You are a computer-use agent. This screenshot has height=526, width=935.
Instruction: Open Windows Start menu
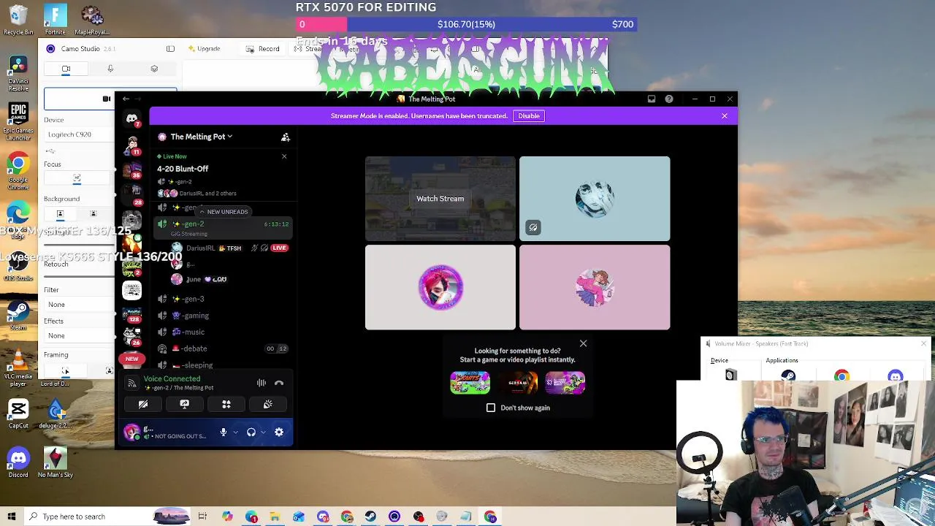pyautogui.click(x=12, y=517)
